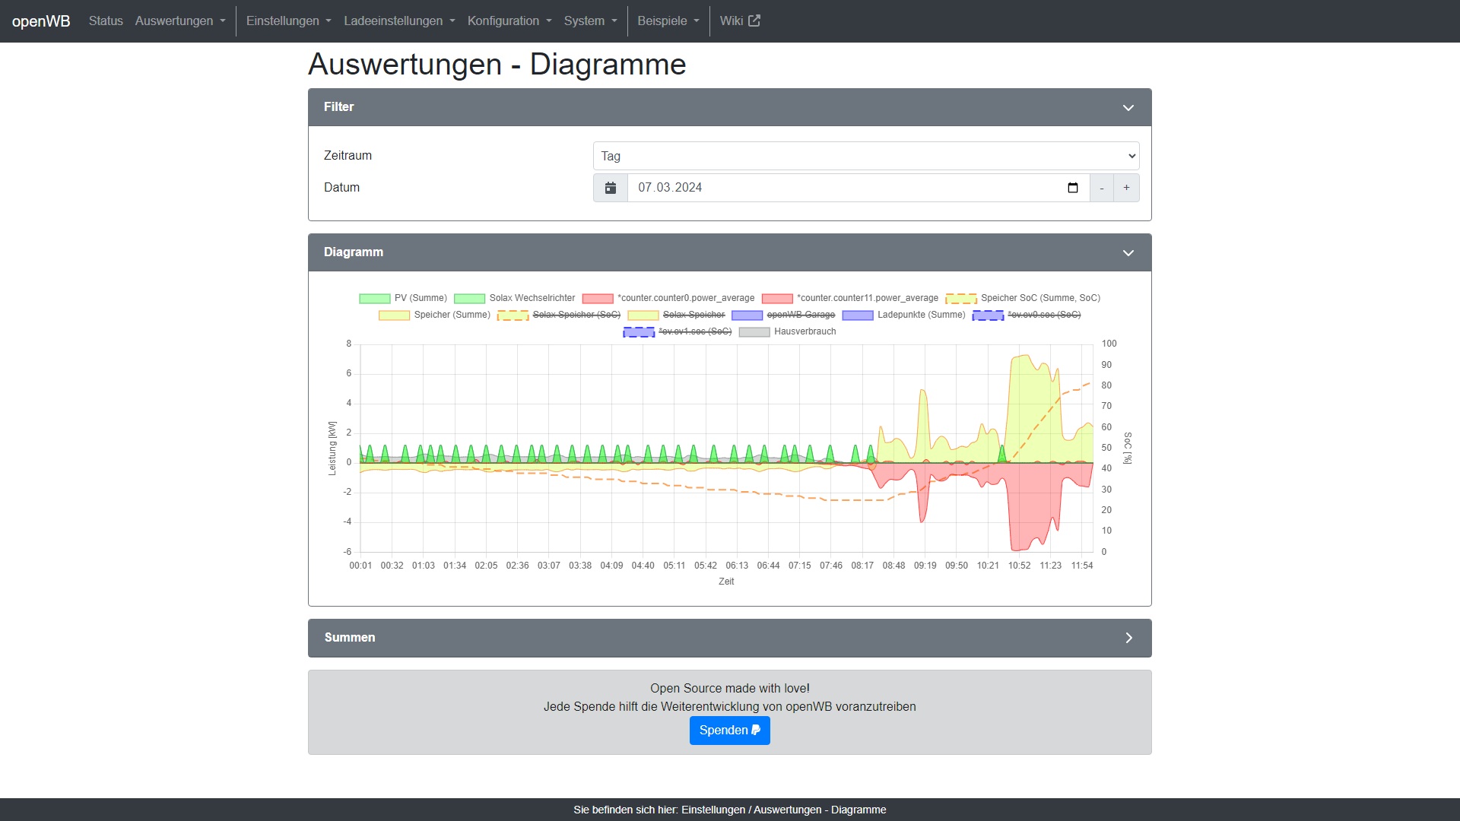Expand the Summen panel
This screenshot has height=821, width=1460.
click(x=730, y=638)
